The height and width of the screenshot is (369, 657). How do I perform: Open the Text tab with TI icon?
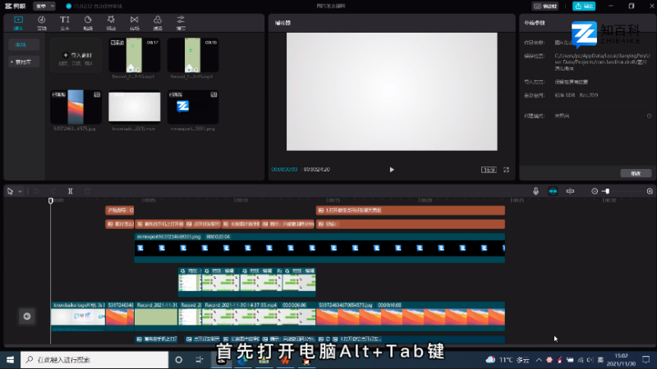click(x=65, y=23)
